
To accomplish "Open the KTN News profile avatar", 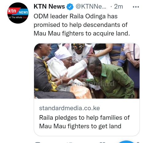I will (18, 13).
